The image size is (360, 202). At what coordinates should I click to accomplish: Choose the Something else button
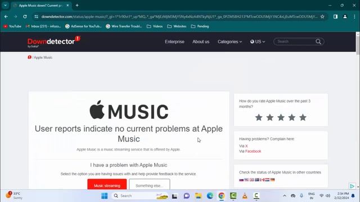point(150,185)
